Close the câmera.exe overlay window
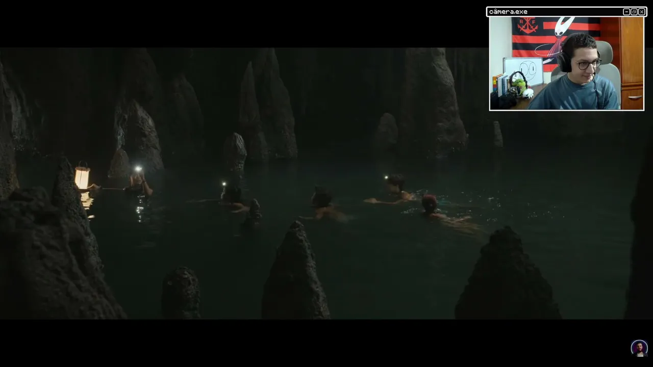Image resolution: width=653 pixels, height=367 pixels. [x=642, y=12]
